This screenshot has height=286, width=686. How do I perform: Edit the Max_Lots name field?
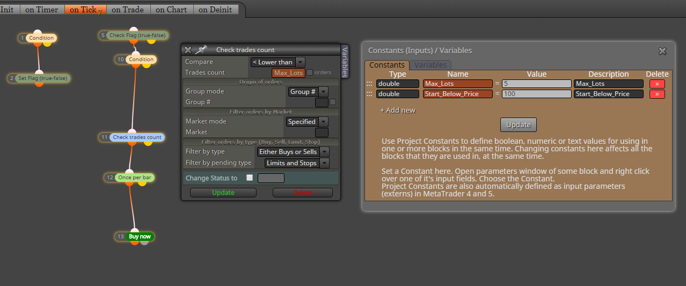point(458,84)
